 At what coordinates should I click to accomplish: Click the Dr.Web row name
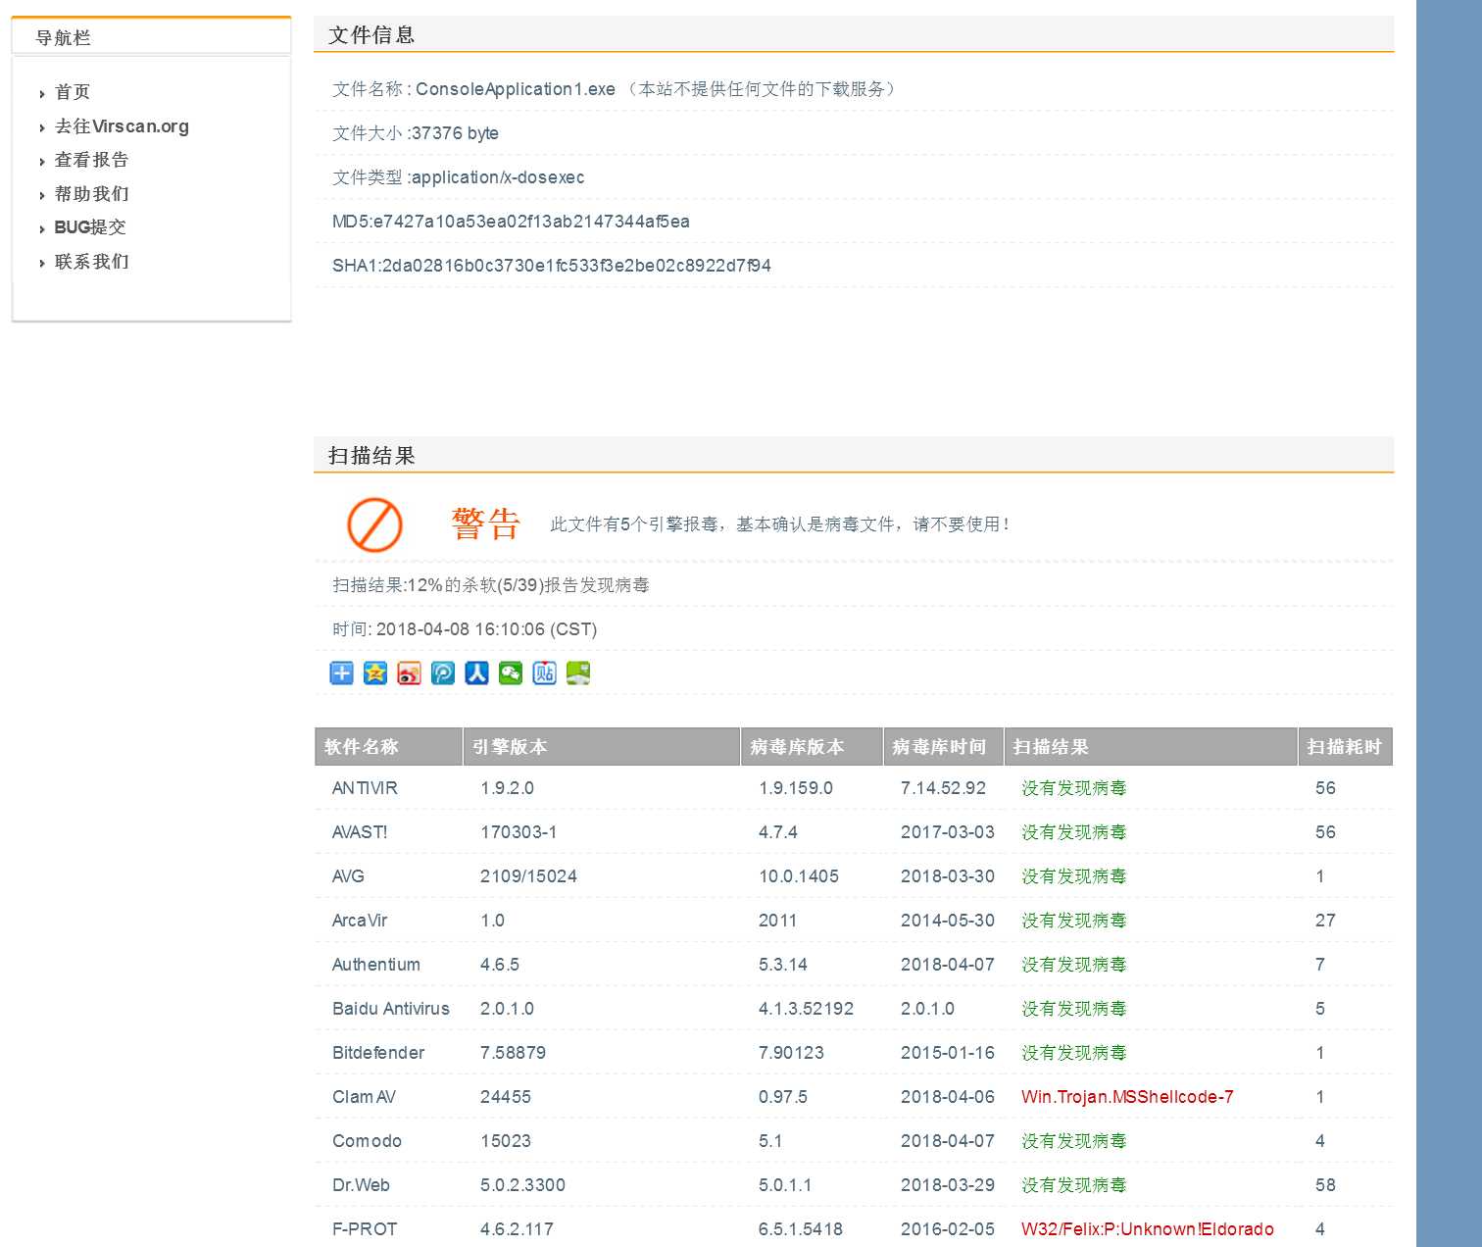click(x=361, y=1185)
